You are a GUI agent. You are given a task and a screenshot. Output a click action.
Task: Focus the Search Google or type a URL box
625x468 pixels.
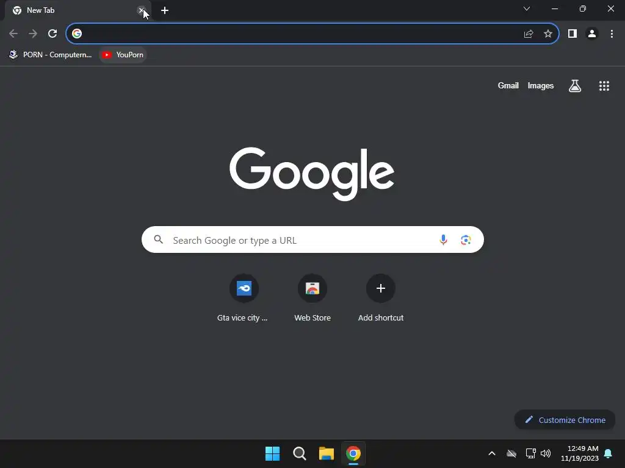[312, 239]
